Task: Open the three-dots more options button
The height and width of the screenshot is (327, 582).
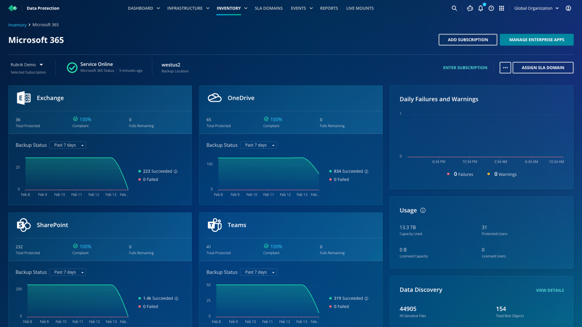Action: pyautogui.click(x=505, y=68)
